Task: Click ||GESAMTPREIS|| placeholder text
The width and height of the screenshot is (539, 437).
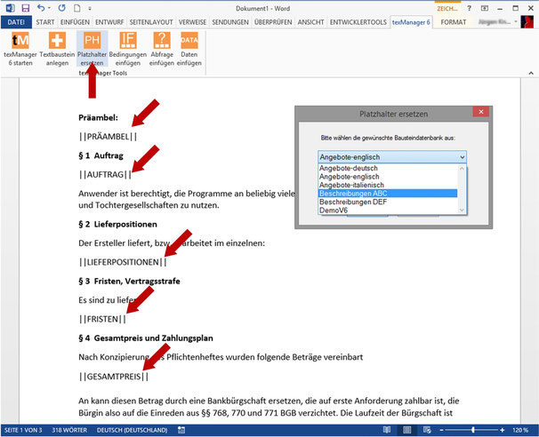Action: [114, 377]
